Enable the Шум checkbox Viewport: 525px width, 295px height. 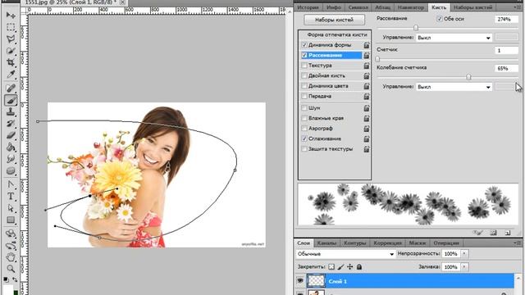point(304,107)
